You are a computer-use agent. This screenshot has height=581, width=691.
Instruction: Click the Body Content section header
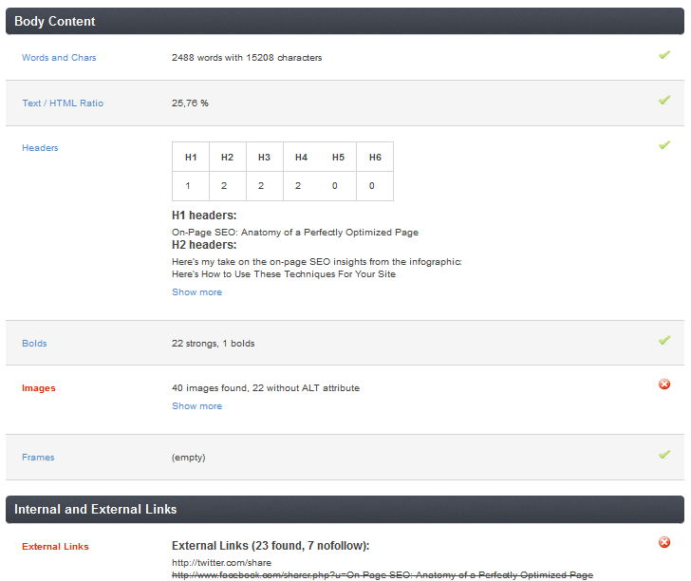[x=345, y=21]
